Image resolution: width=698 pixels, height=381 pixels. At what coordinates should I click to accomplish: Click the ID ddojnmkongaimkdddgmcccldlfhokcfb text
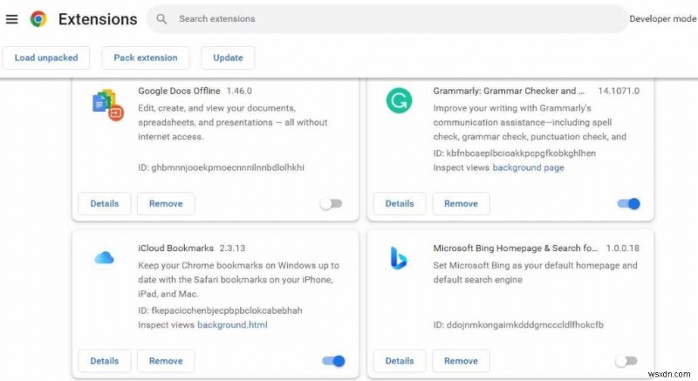tap(518, 325)
